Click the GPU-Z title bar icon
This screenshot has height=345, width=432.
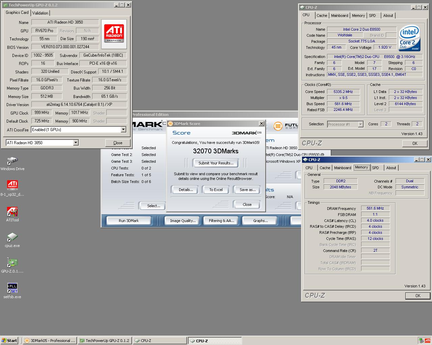5,5
